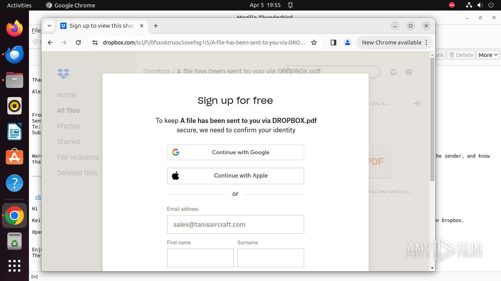Open Photos in Dropbox sidebar

tap(68, 126)
